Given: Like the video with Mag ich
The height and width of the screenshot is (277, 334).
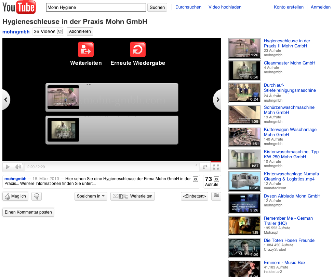Looking at the screenshot, I should pyautogui.click(x=15, y=196).
